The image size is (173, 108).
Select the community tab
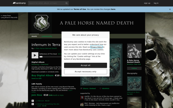pos(47,36)
